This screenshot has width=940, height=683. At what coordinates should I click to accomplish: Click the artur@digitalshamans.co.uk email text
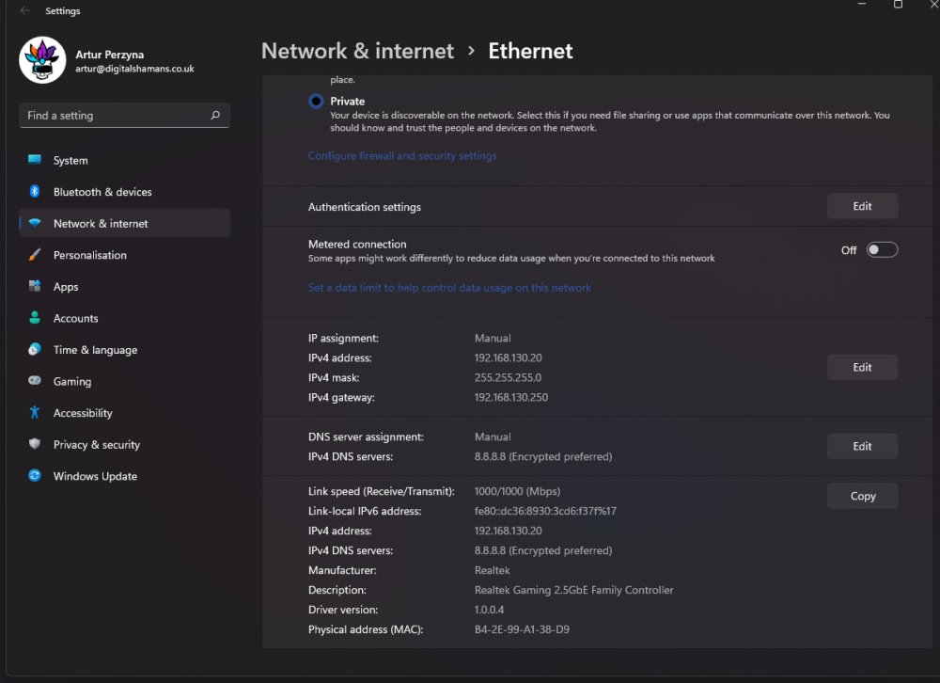(x=134, y=69)
